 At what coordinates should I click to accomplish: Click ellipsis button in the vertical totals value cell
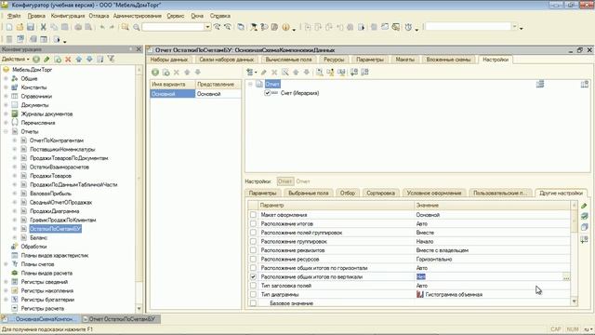pyautogui.click(x=566, y=277)
